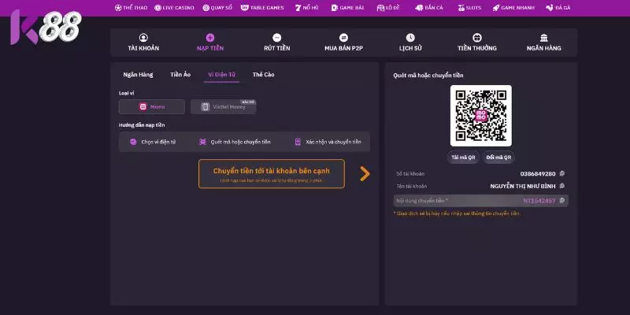Select Rút Tiền withdraw minus icon

pyautogui.click(x=277, y=38)
